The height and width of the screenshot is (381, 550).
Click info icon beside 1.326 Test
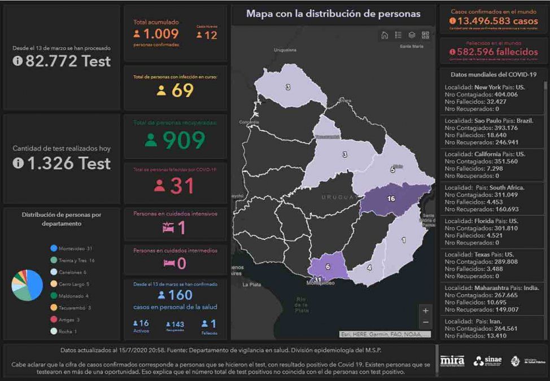click(18, 163)
